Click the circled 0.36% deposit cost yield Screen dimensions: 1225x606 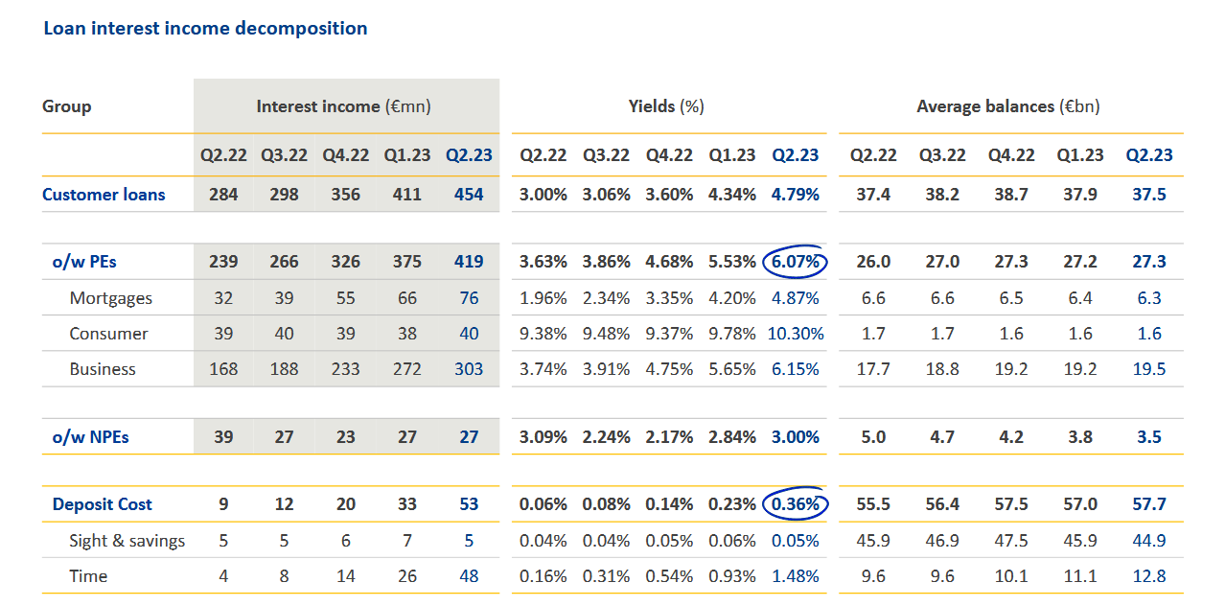click(x=796, y=504)
